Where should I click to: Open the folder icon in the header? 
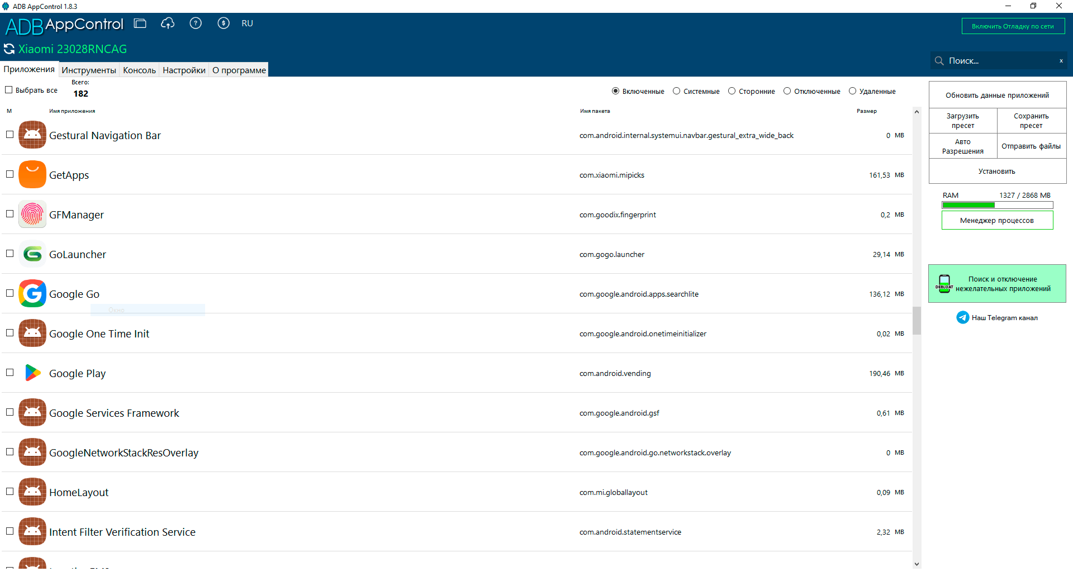(x=140, y=23)
